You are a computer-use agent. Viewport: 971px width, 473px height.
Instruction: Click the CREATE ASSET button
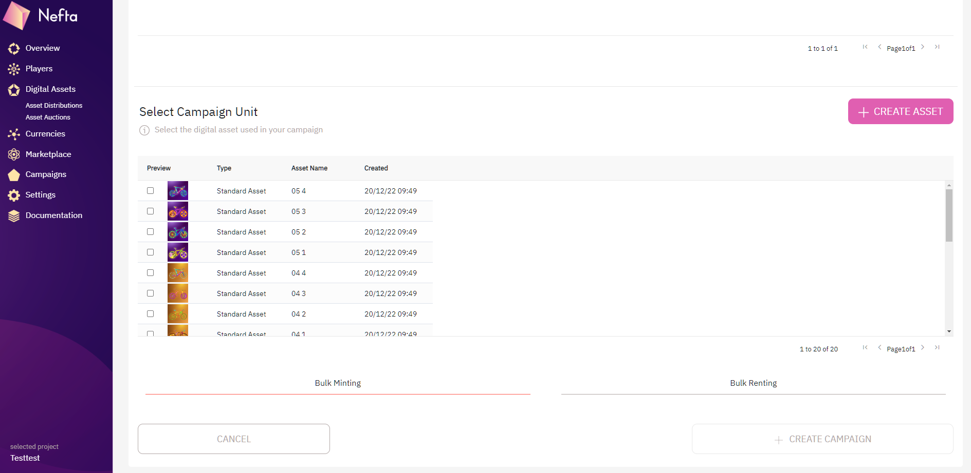901,111
